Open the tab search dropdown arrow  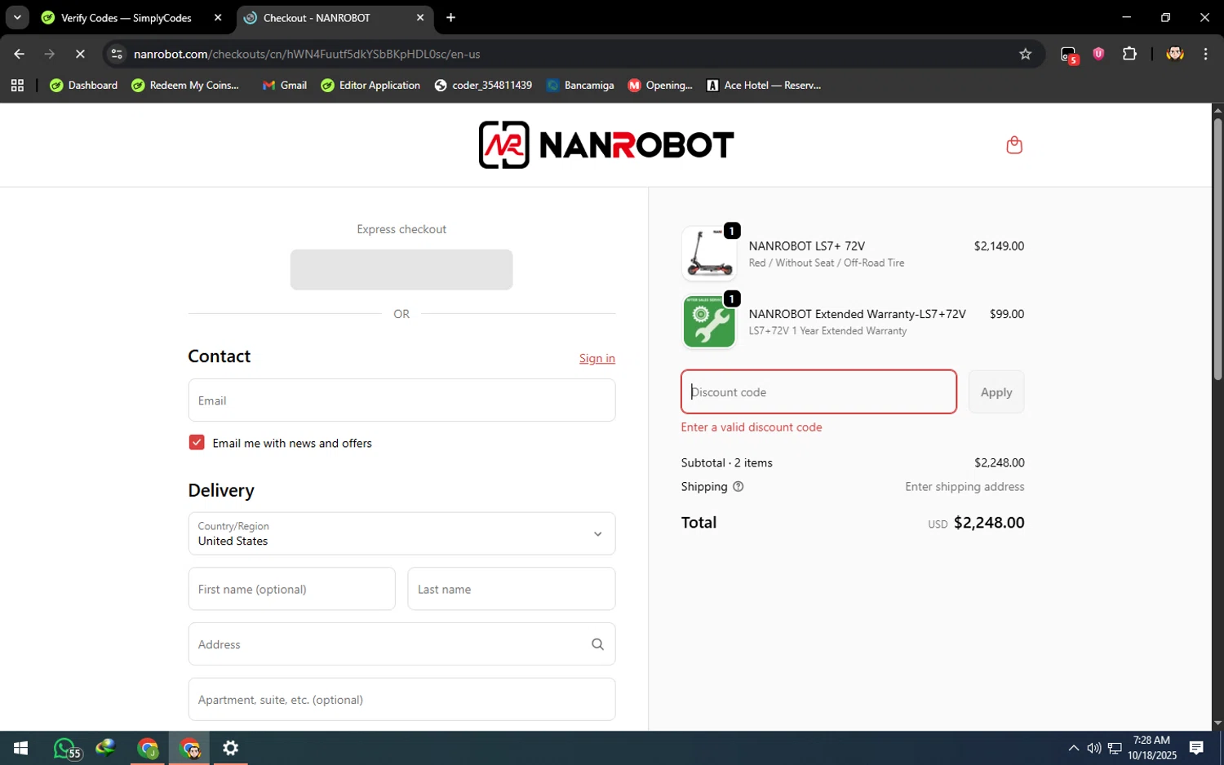coord(16,17)
